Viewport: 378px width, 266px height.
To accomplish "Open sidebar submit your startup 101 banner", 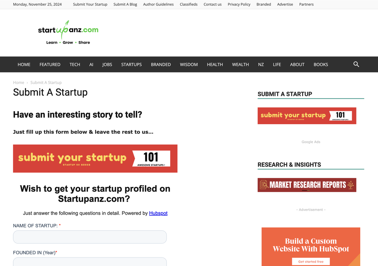I will [x=307, y=116].
